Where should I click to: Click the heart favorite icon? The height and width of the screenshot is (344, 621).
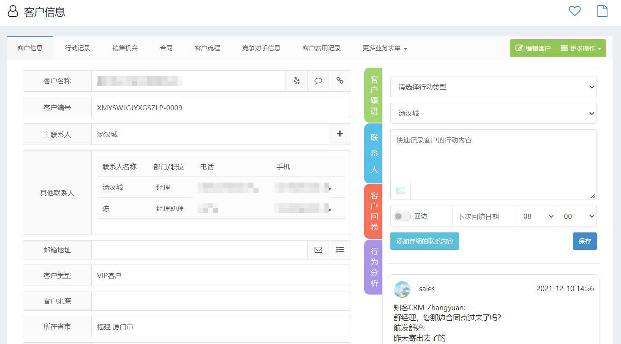(x=575, y=11)
